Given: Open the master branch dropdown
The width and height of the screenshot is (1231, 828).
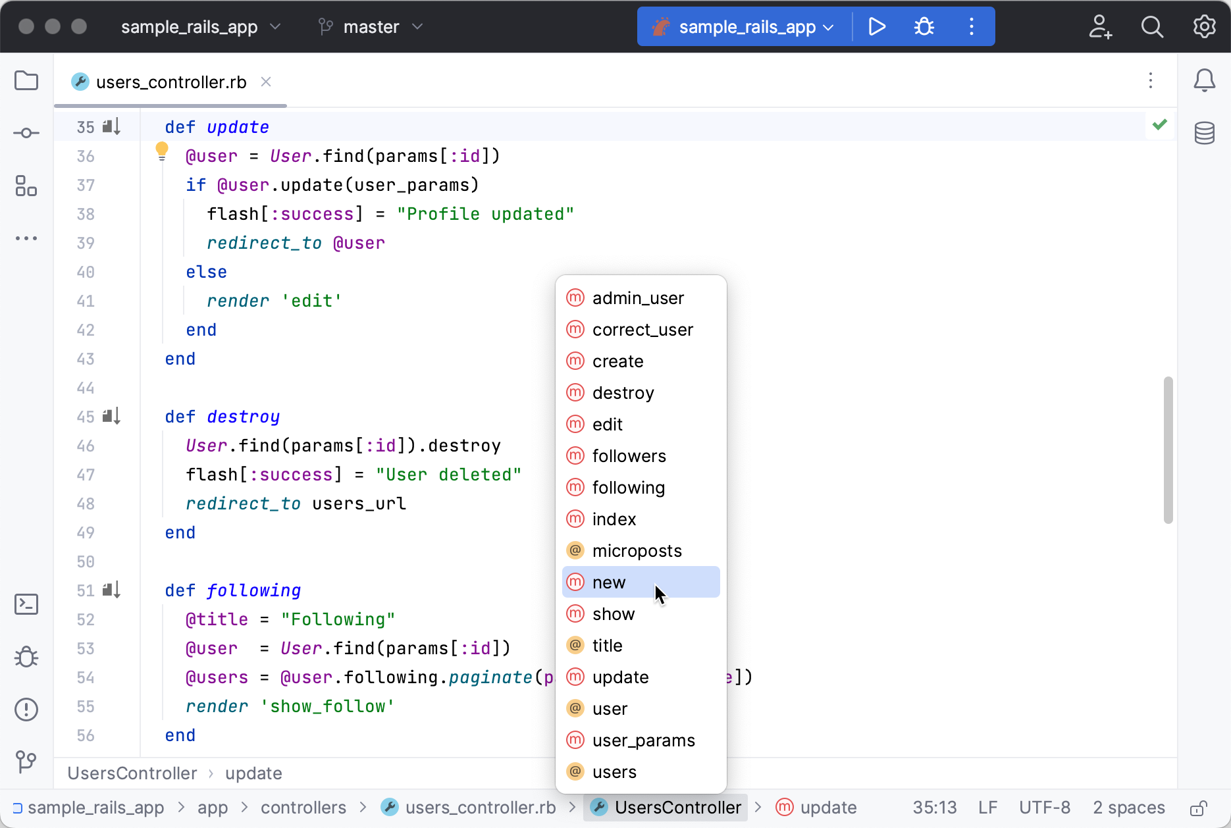Looking at the screenshot, I should [371, 27].
